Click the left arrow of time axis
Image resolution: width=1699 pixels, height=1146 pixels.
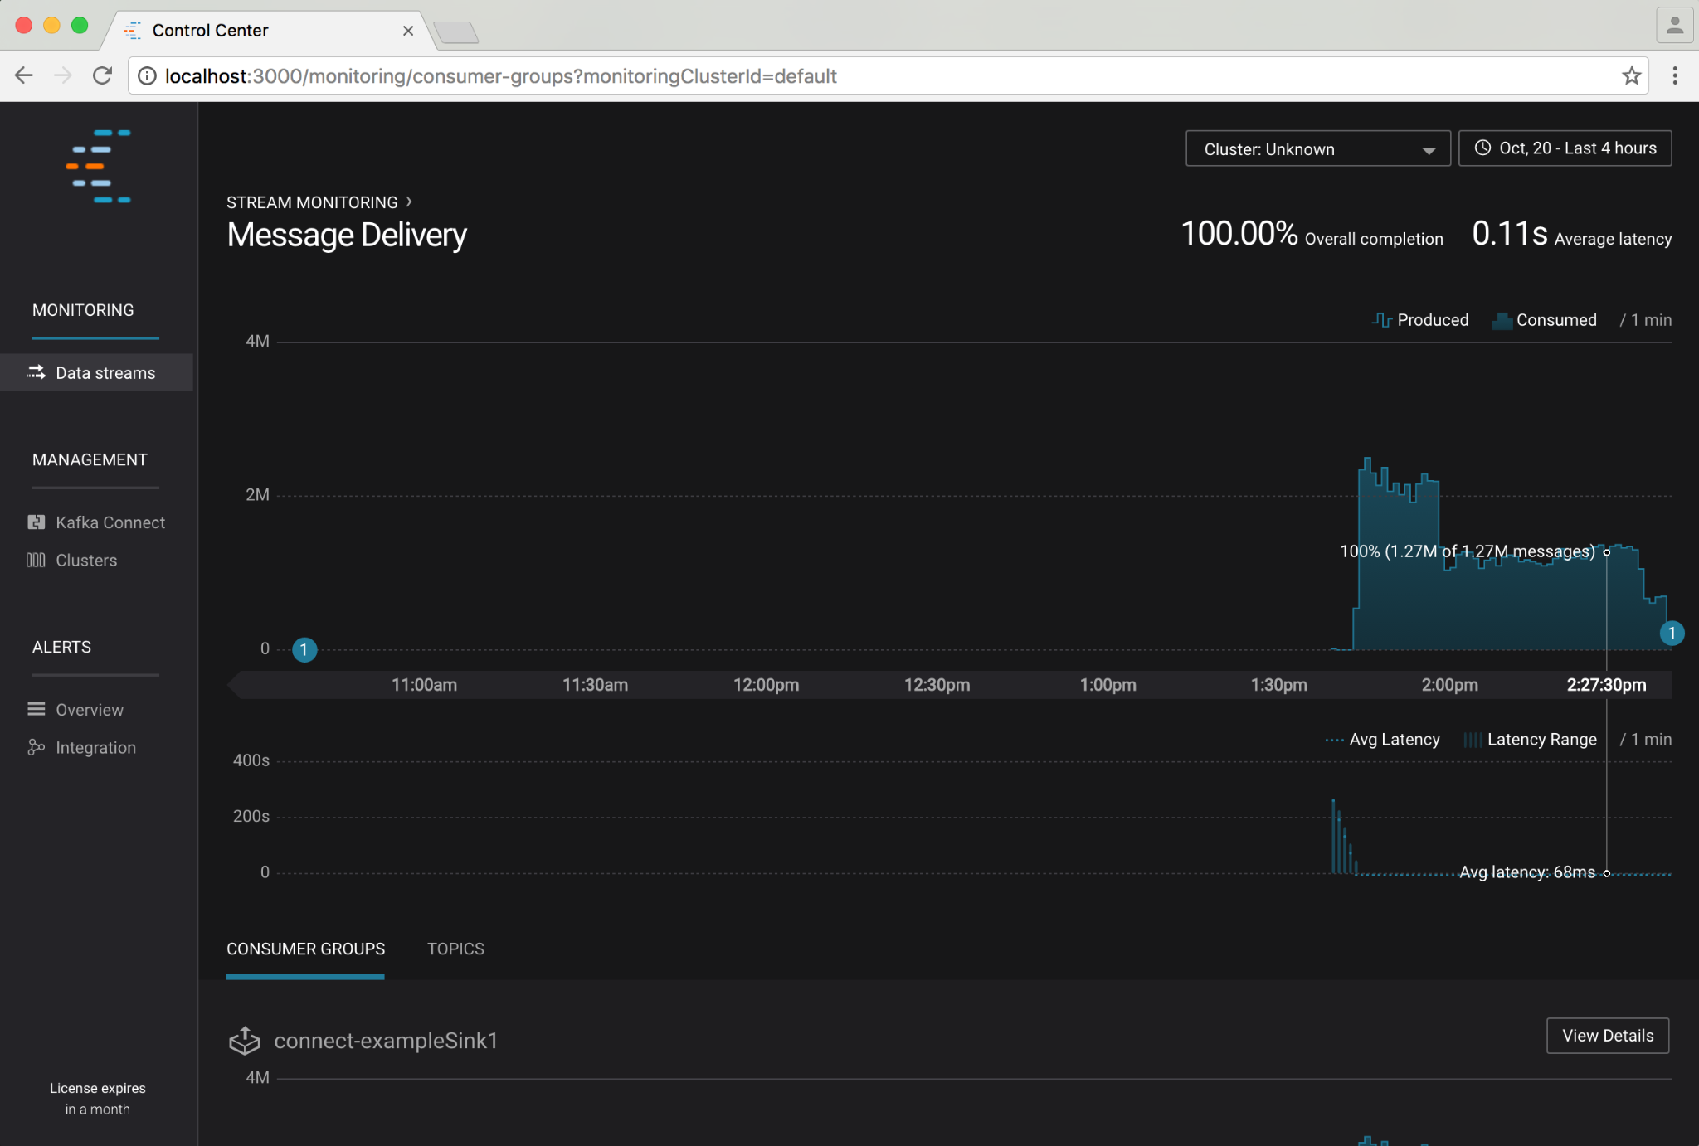pos(236,685)
